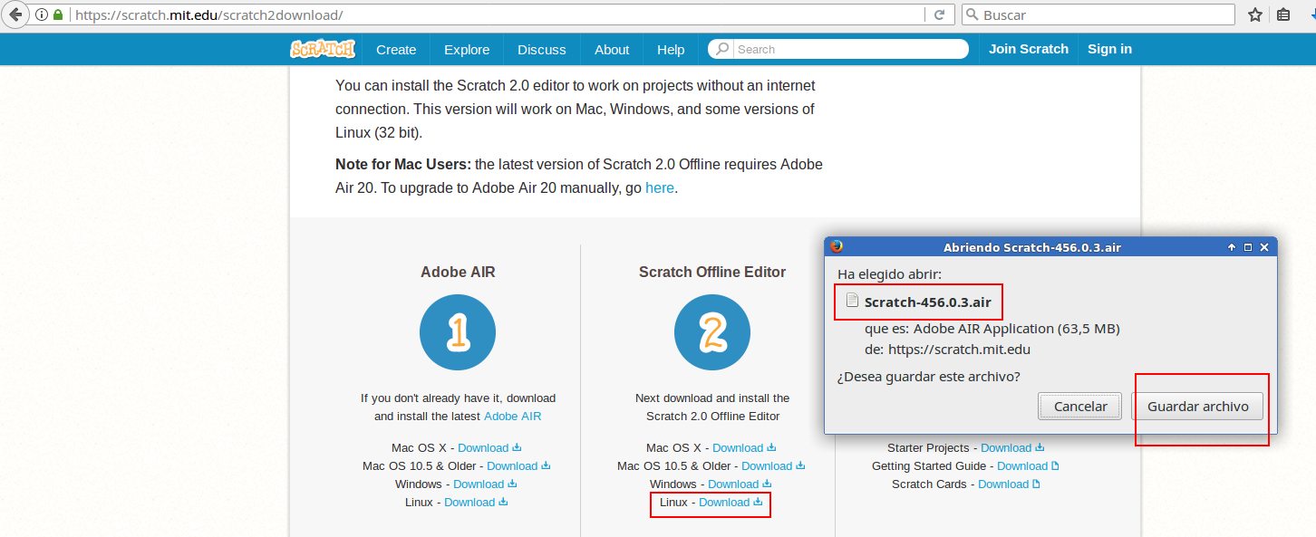Screen dimensions: 1316x537
Task: Click the Scratch logo
Action: pyautogui.click(x=323, y=49)
